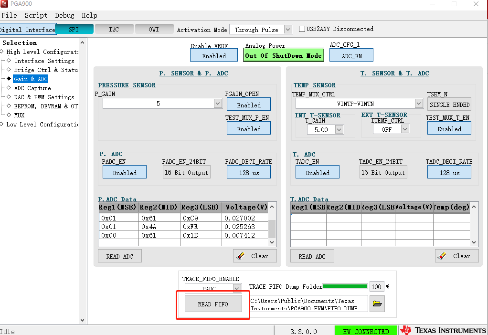The width and height of the screenshot is (488, 335).
Task: Toggle TEST_MUX_P_EN Enabled button
Action: pyautogui.click(x=249, y=128)
